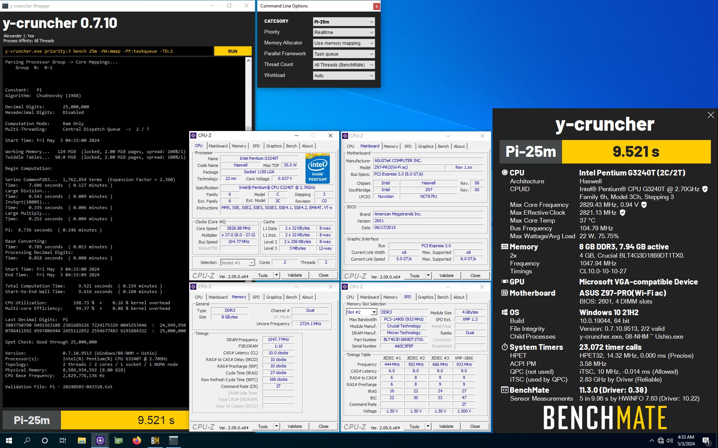The height and width of the screenshot is (448, 718).
Task: Open taskbar Search
Action: (x=27, y=441)
